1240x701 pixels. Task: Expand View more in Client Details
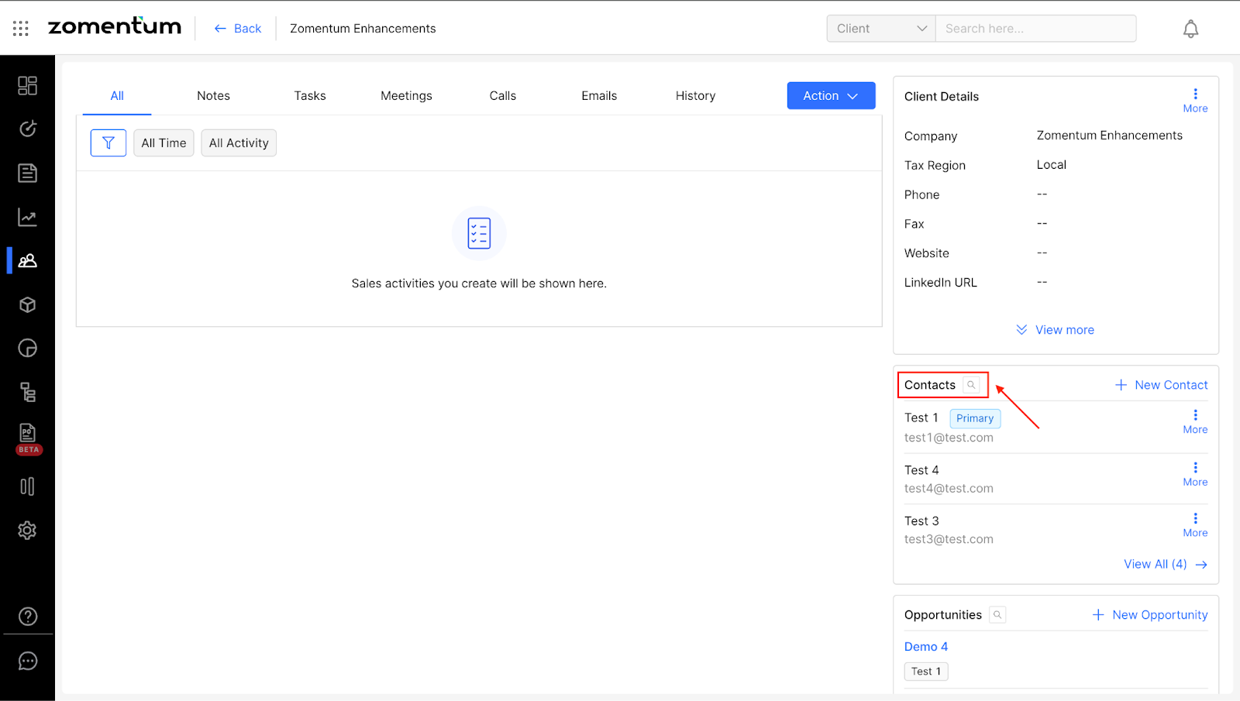[1056, 330]
